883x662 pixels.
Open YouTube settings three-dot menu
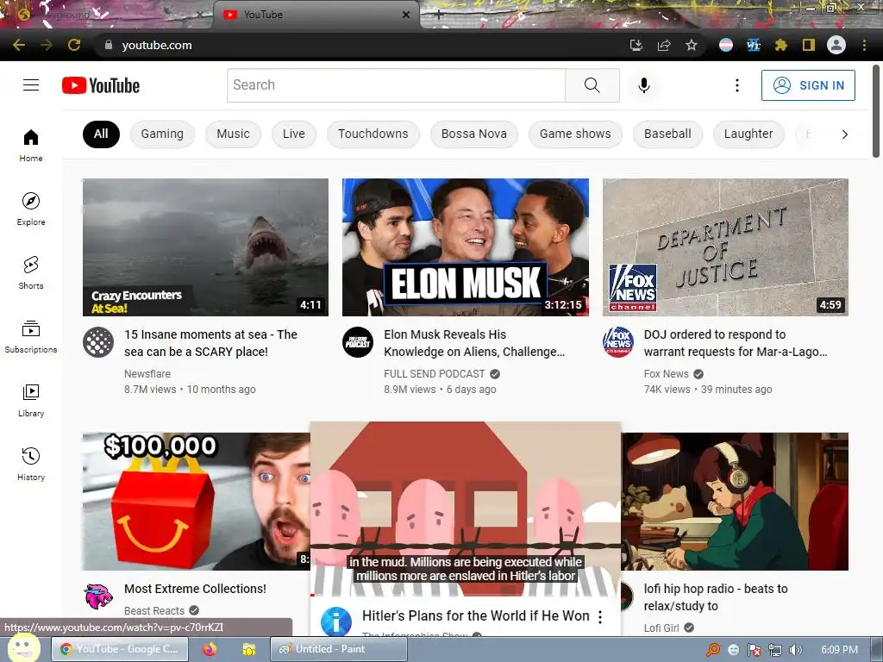coord(736,85)
